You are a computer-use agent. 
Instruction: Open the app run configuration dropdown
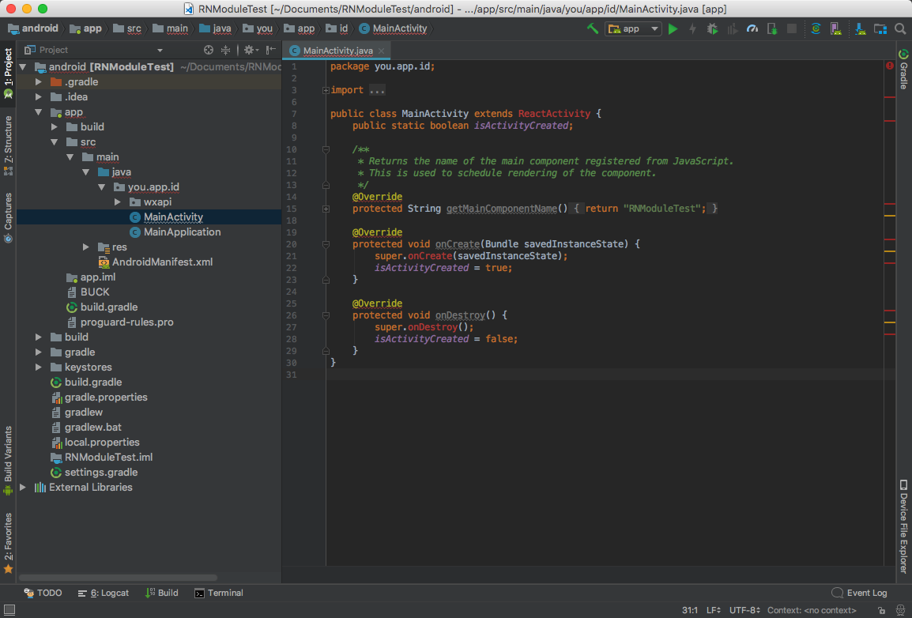tap(633, 28)
